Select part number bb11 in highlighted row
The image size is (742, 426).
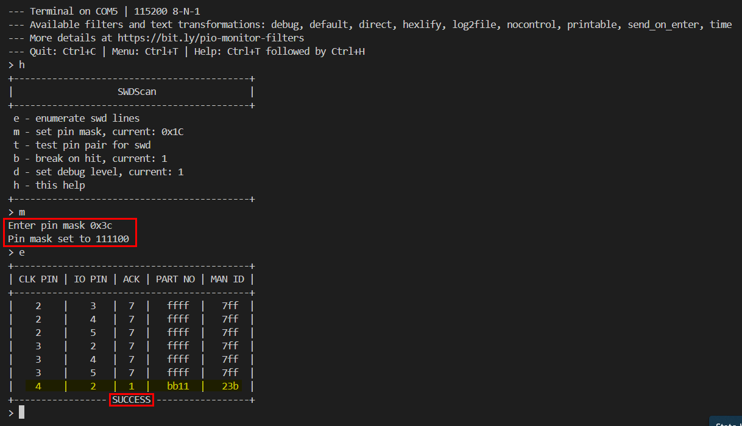(x=178, y=386)
